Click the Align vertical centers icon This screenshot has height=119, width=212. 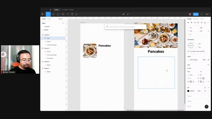pyautogui.click(x=202, y=23)
